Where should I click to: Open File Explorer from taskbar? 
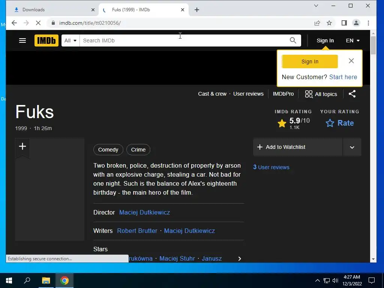coord(46,280)
